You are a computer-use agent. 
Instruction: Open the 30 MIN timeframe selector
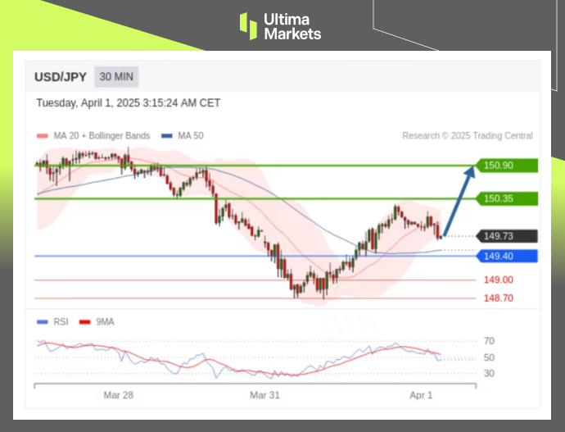point(116,77)
